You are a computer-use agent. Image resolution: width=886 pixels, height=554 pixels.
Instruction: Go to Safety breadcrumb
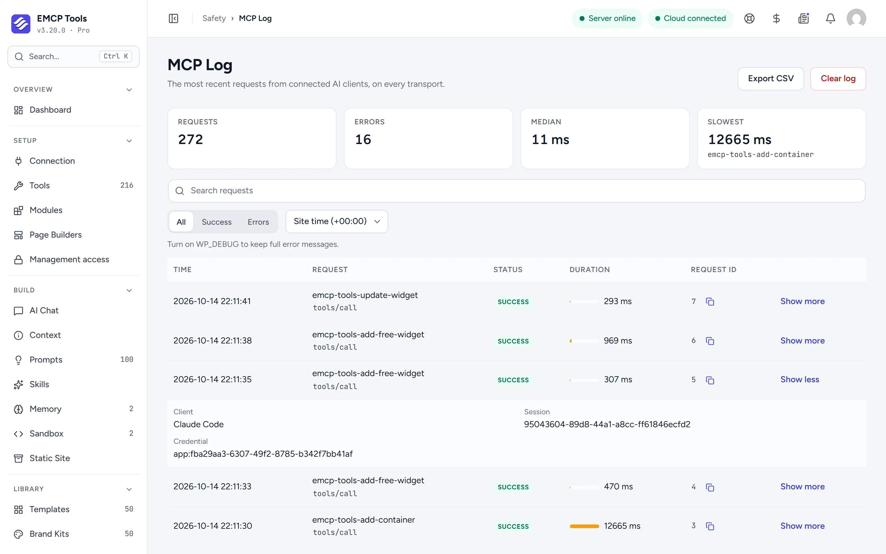coord(214,18)
